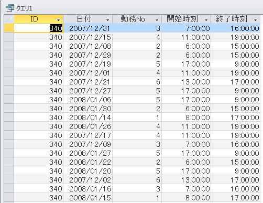Click date cell 2008/01/20

(x=88, y=171)
